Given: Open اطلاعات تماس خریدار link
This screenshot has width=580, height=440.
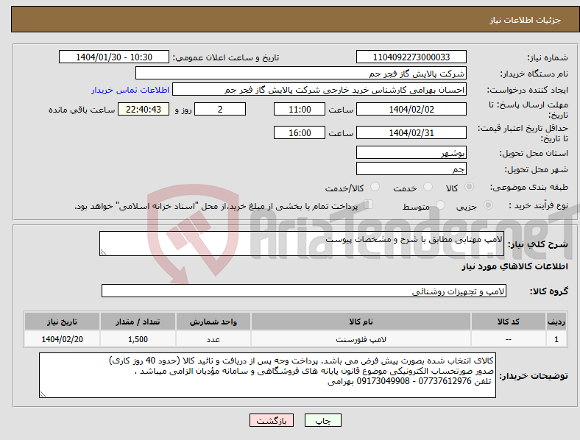Looking at the screenshot, I should [130, 90].
